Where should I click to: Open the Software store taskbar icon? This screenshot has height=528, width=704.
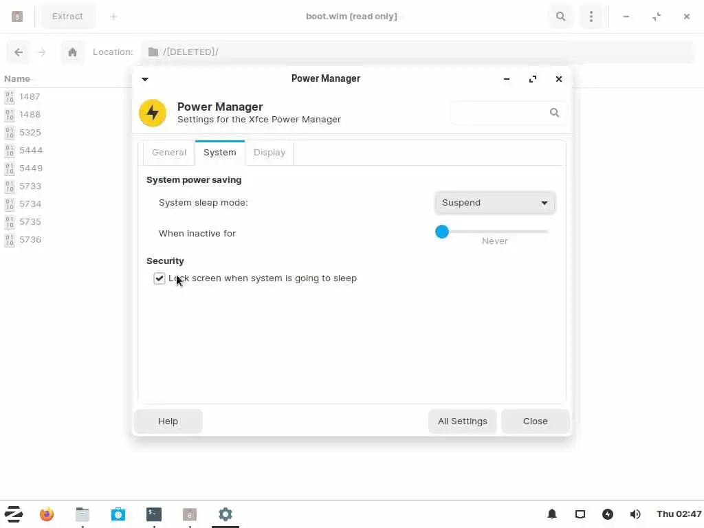pyautogui.click(x=118, y=514)
